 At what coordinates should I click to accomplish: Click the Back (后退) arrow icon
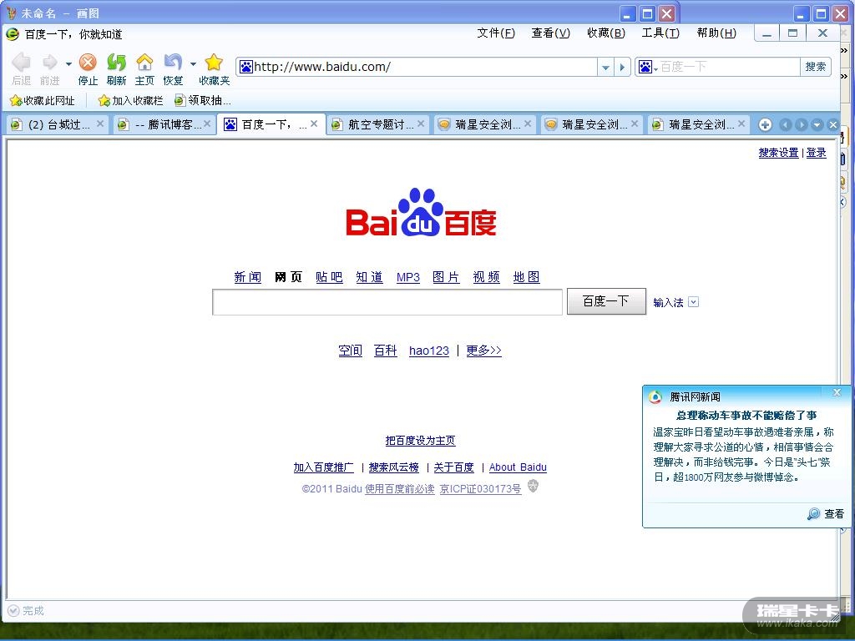21,62
